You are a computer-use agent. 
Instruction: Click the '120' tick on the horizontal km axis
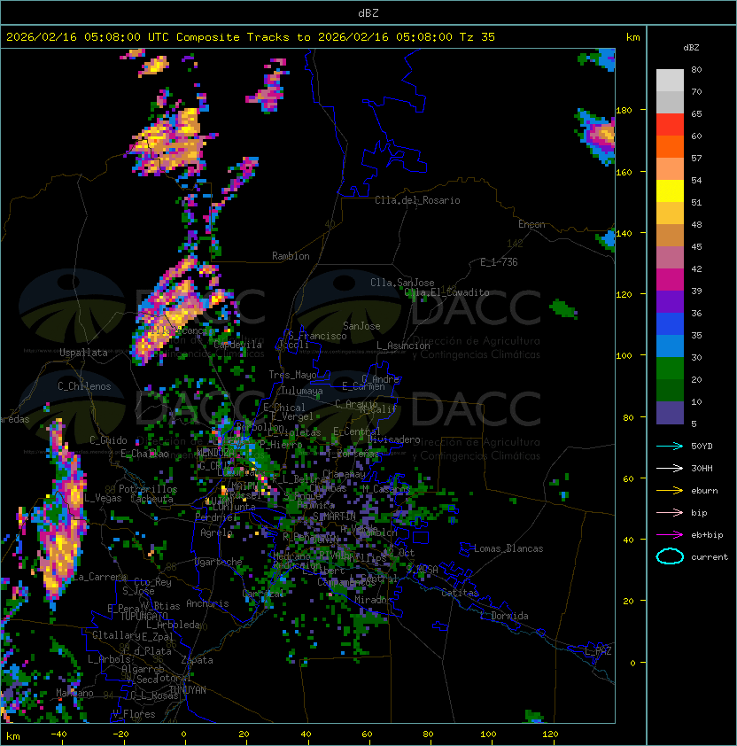click(550, 734)
